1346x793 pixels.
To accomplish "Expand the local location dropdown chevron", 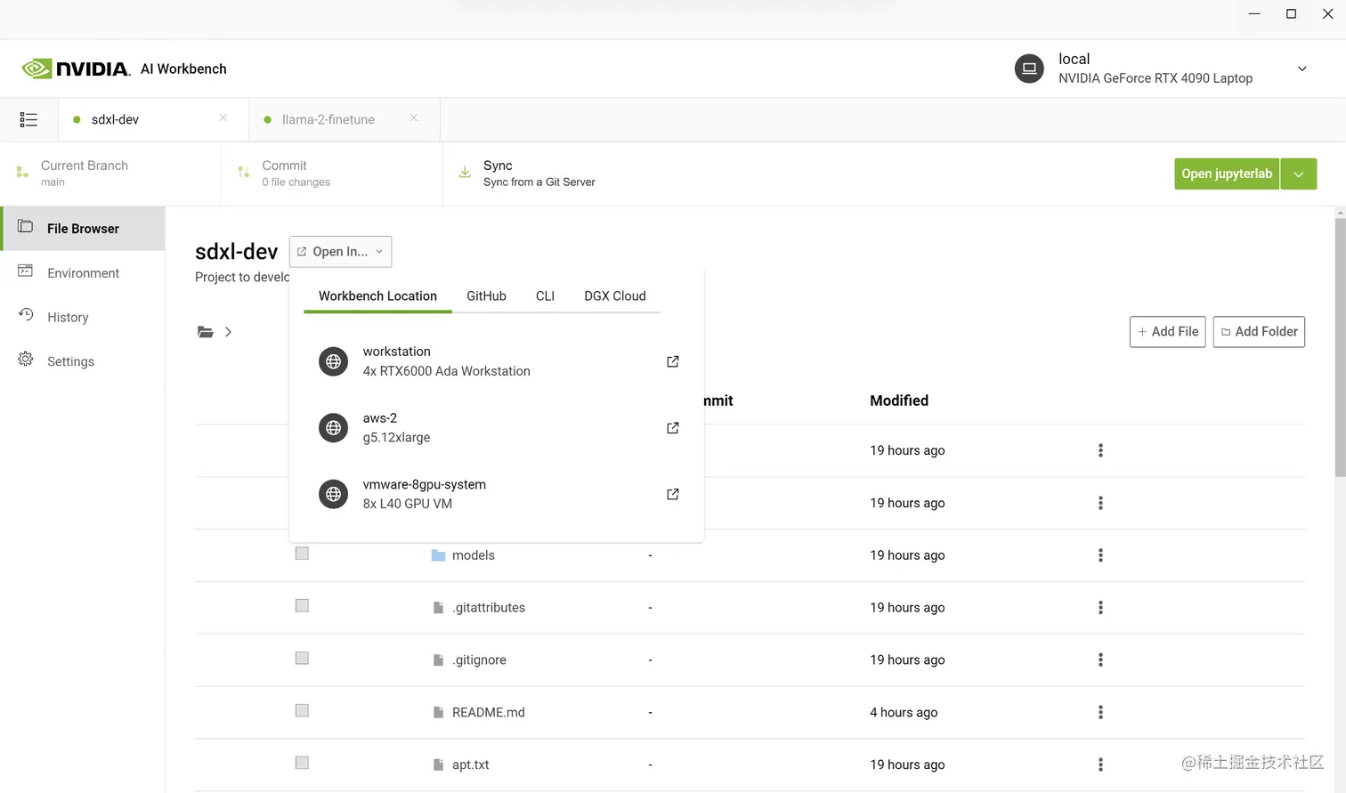I will (1301, 69).
